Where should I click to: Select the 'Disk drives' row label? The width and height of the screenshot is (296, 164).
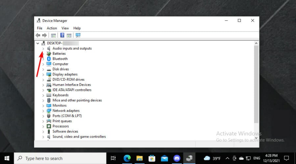point(61,69)
